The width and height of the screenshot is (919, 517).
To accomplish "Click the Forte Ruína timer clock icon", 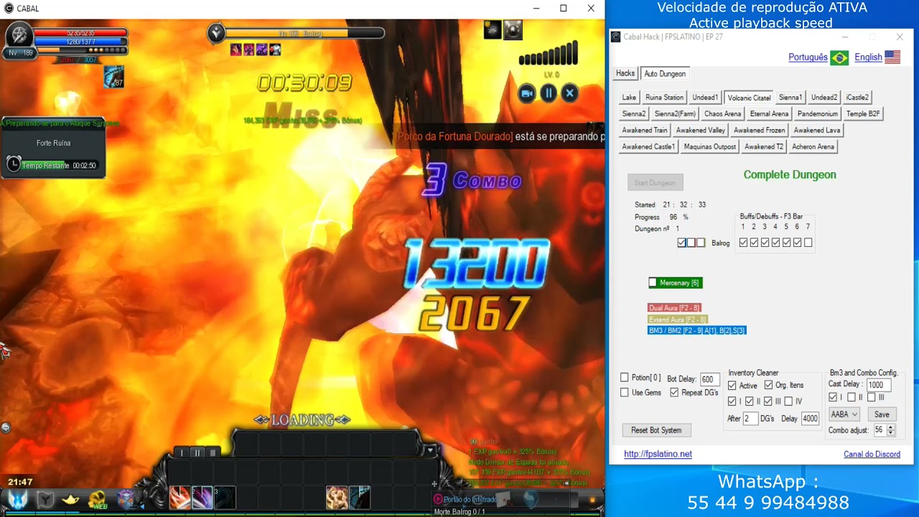I will (x=14, y=164).
